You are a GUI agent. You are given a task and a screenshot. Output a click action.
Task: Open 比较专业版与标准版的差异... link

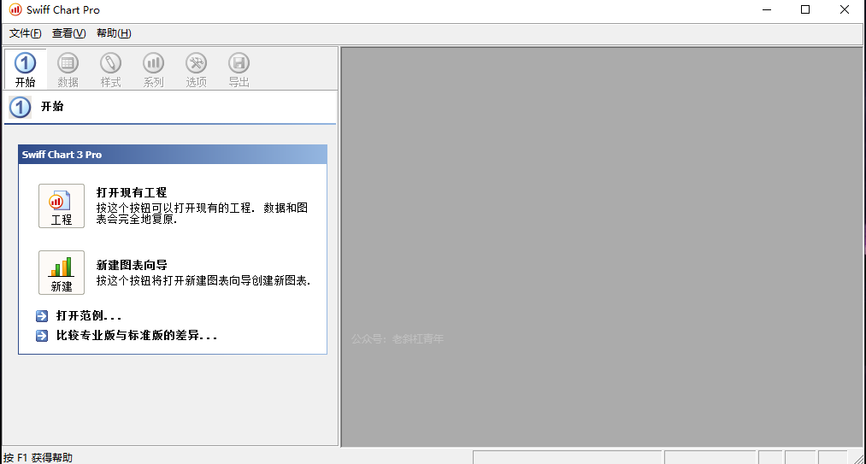pos(137,335)
